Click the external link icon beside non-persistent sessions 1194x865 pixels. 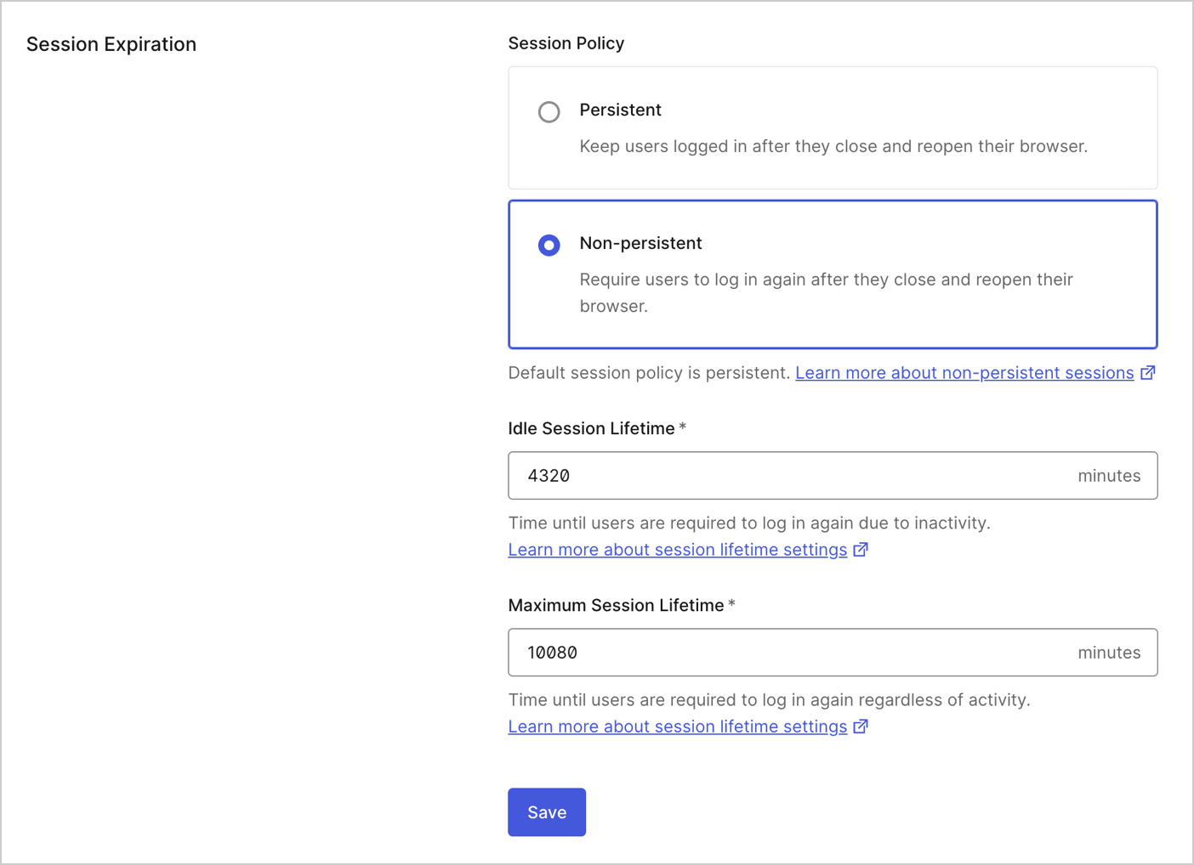1149,372
